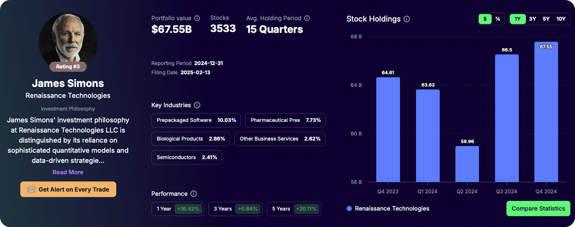Click the Other Business Services industry tag
Image resolution: width=575 pixels, height=227 pixels.
[x=280, y=139]
